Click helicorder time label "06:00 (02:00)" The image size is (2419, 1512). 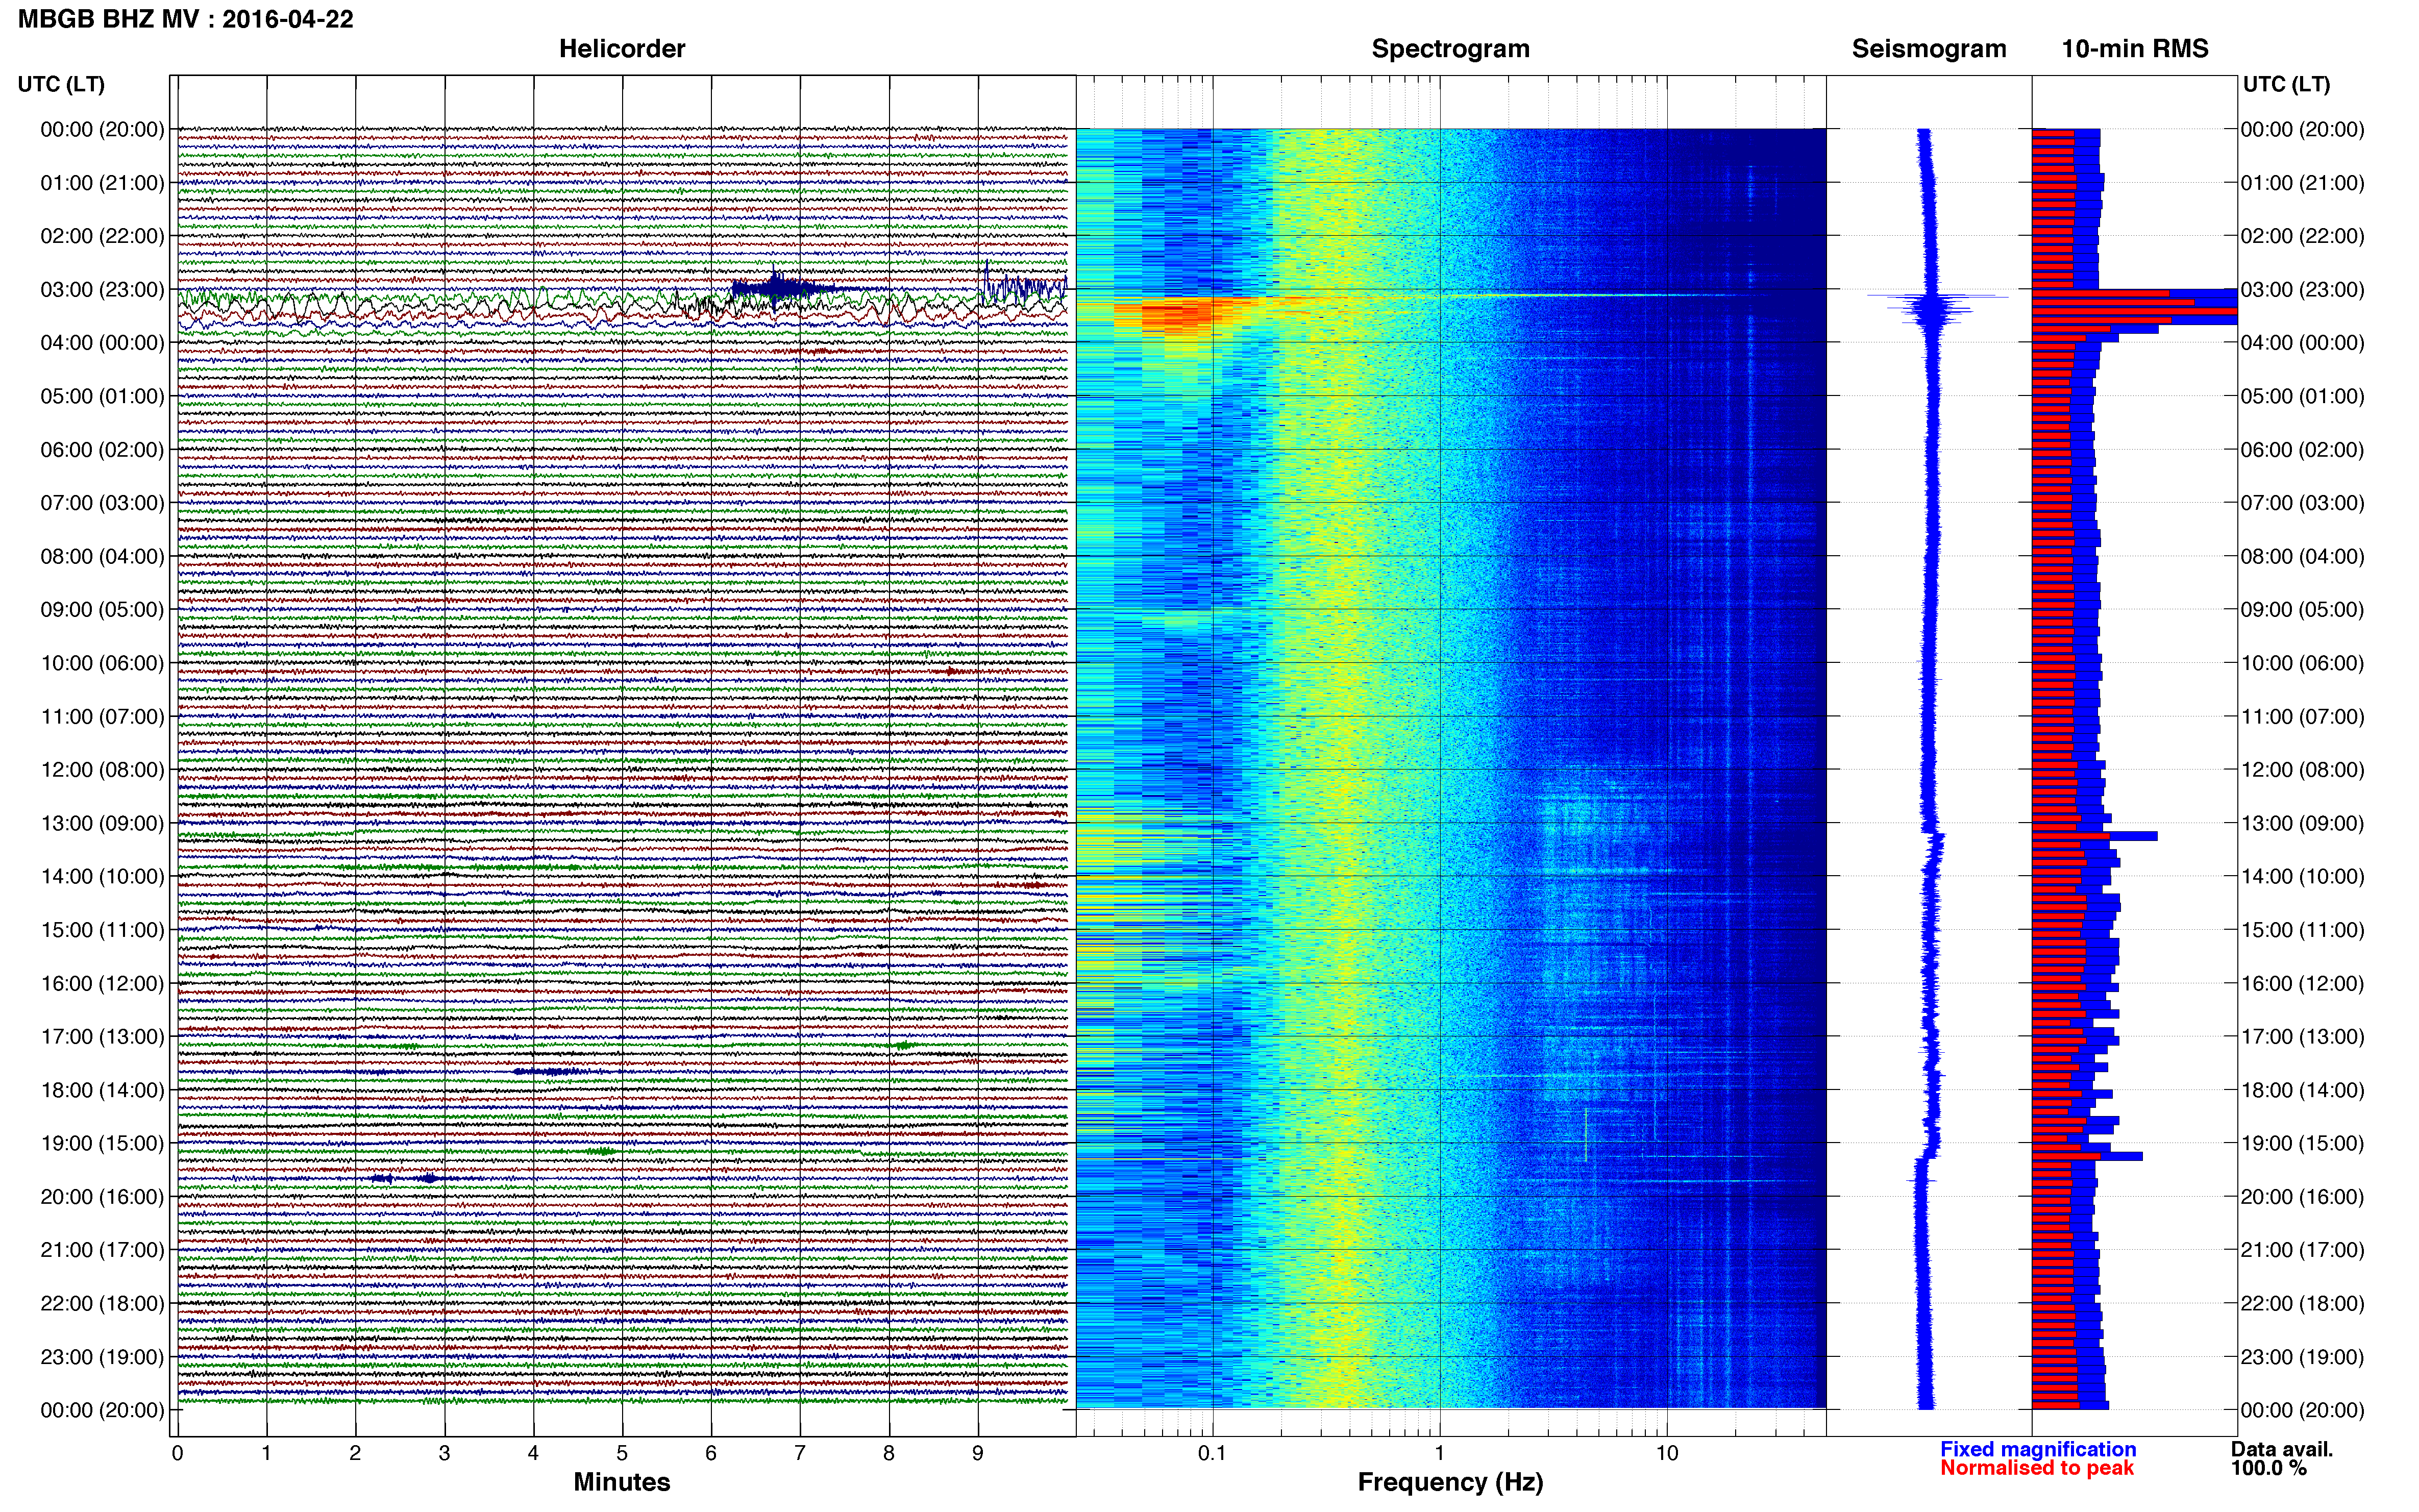(102, 450)
